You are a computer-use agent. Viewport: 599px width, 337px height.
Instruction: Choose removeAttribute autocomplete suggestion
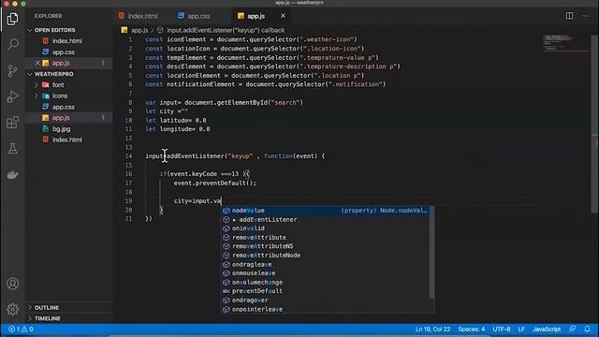326,237
